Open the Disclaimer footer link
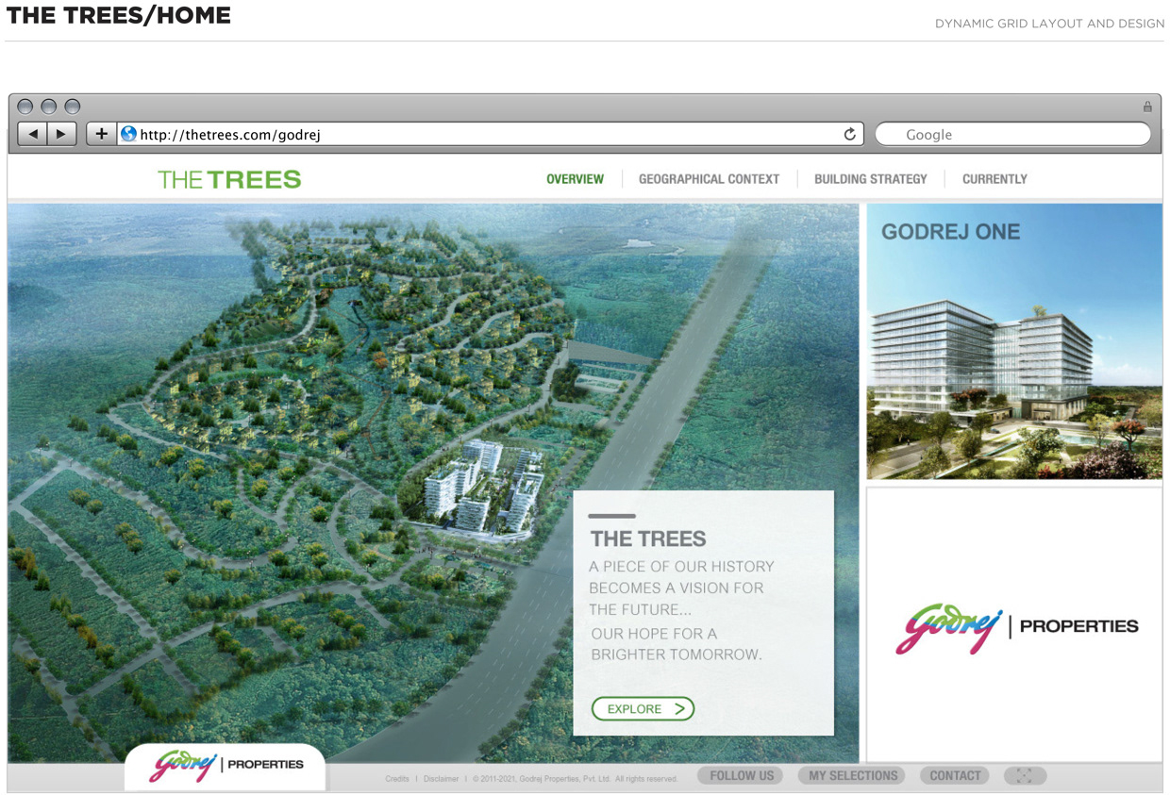 [x=441, y=779]
